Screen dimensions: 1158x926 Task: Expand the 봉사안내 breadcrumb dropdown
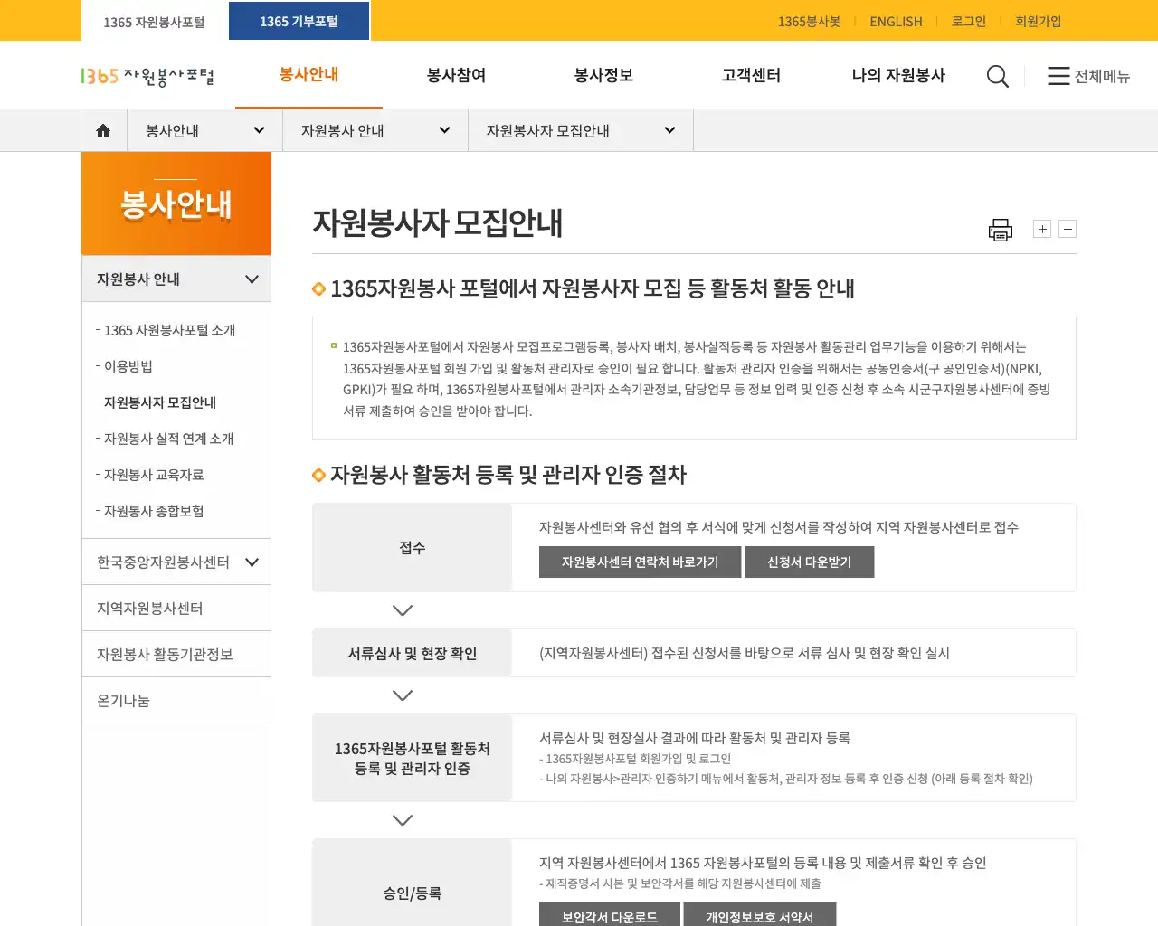point(258,129)
